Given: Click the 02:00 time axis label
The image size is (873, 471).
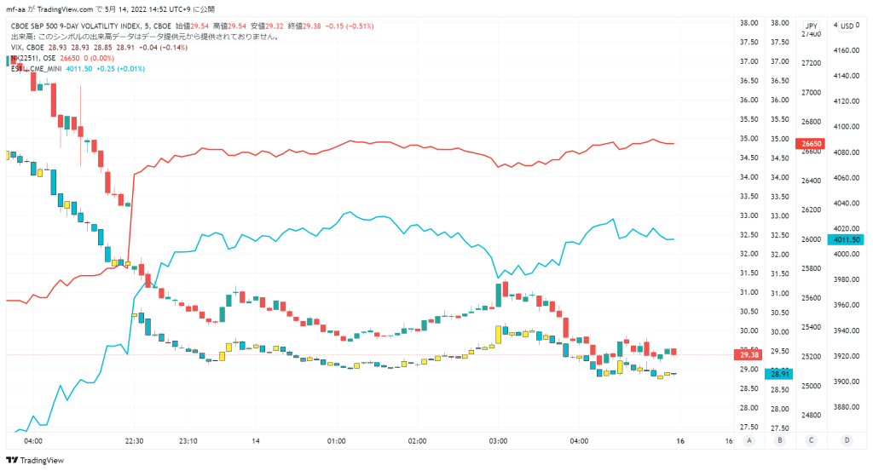Looking at the screenshot, I should pos(417,441).
